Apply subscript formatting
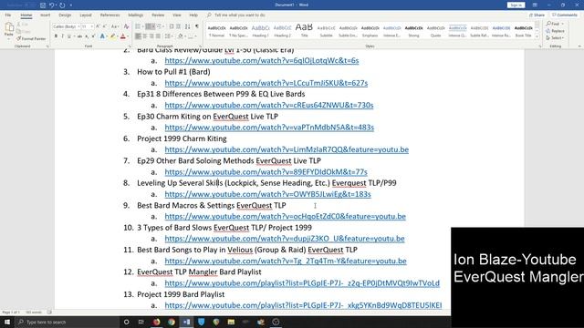 [x=87, y=36]
